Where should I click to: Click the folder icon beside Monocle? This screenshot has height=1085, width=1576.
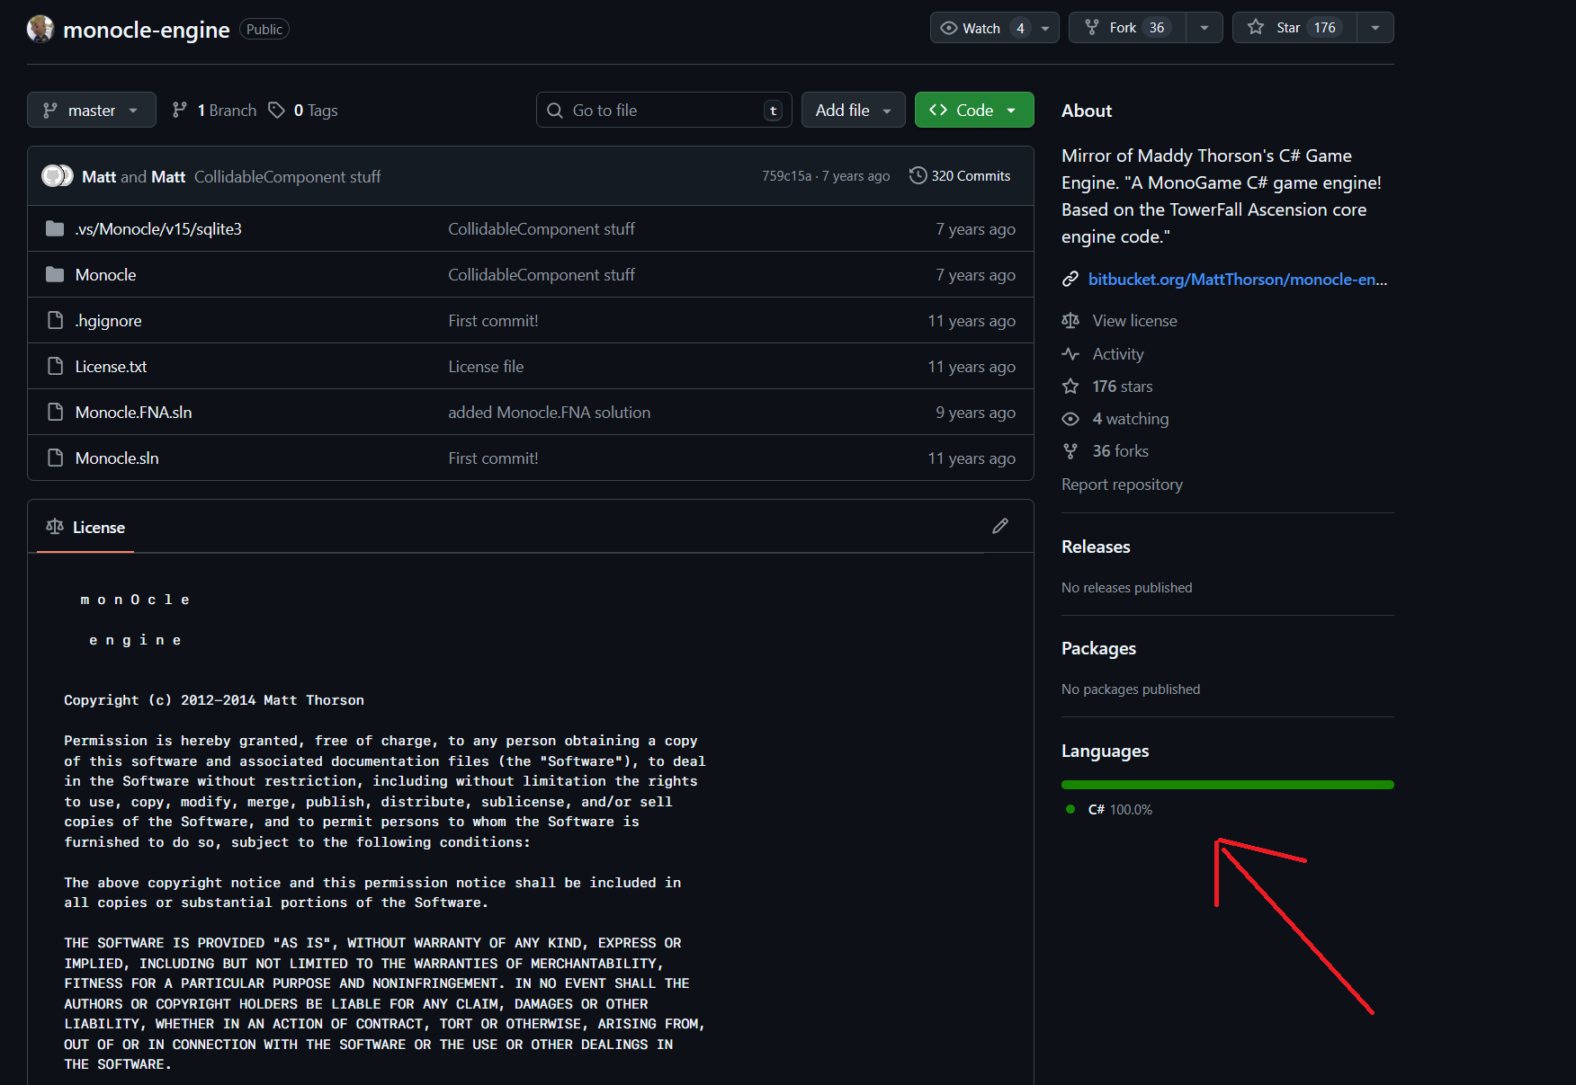click(x=55, y=274)
